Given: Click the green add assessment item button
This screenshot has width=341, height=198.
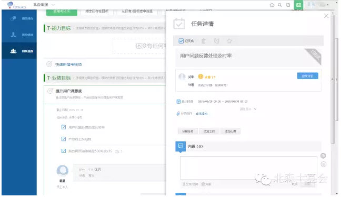Looking at the screenshot, I should click(x=62, y=12).
